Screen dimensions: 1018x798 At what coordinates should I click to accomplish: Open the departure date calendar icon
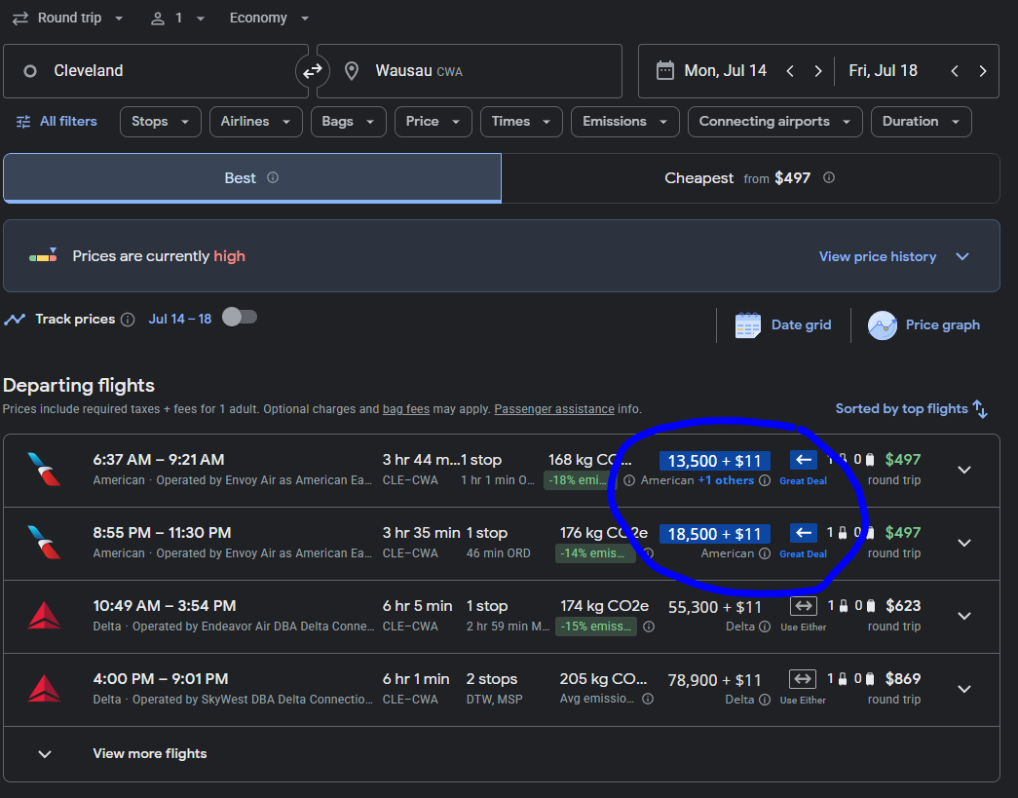click(664, 71)
